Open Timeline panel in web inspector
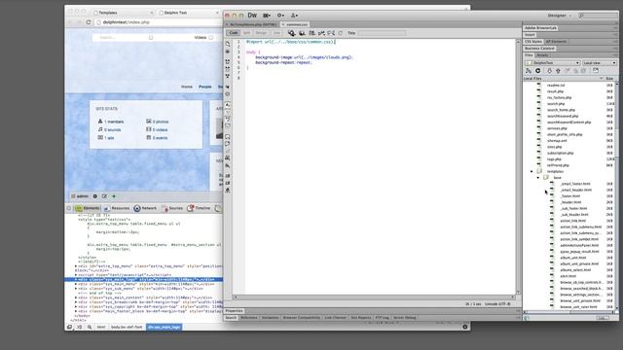 tap(199, 208)
